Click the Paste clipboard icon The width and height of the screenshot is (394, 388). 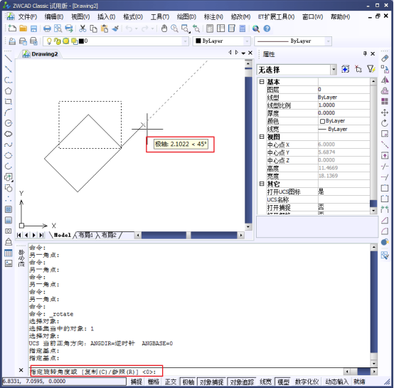[x=105, y=28]
